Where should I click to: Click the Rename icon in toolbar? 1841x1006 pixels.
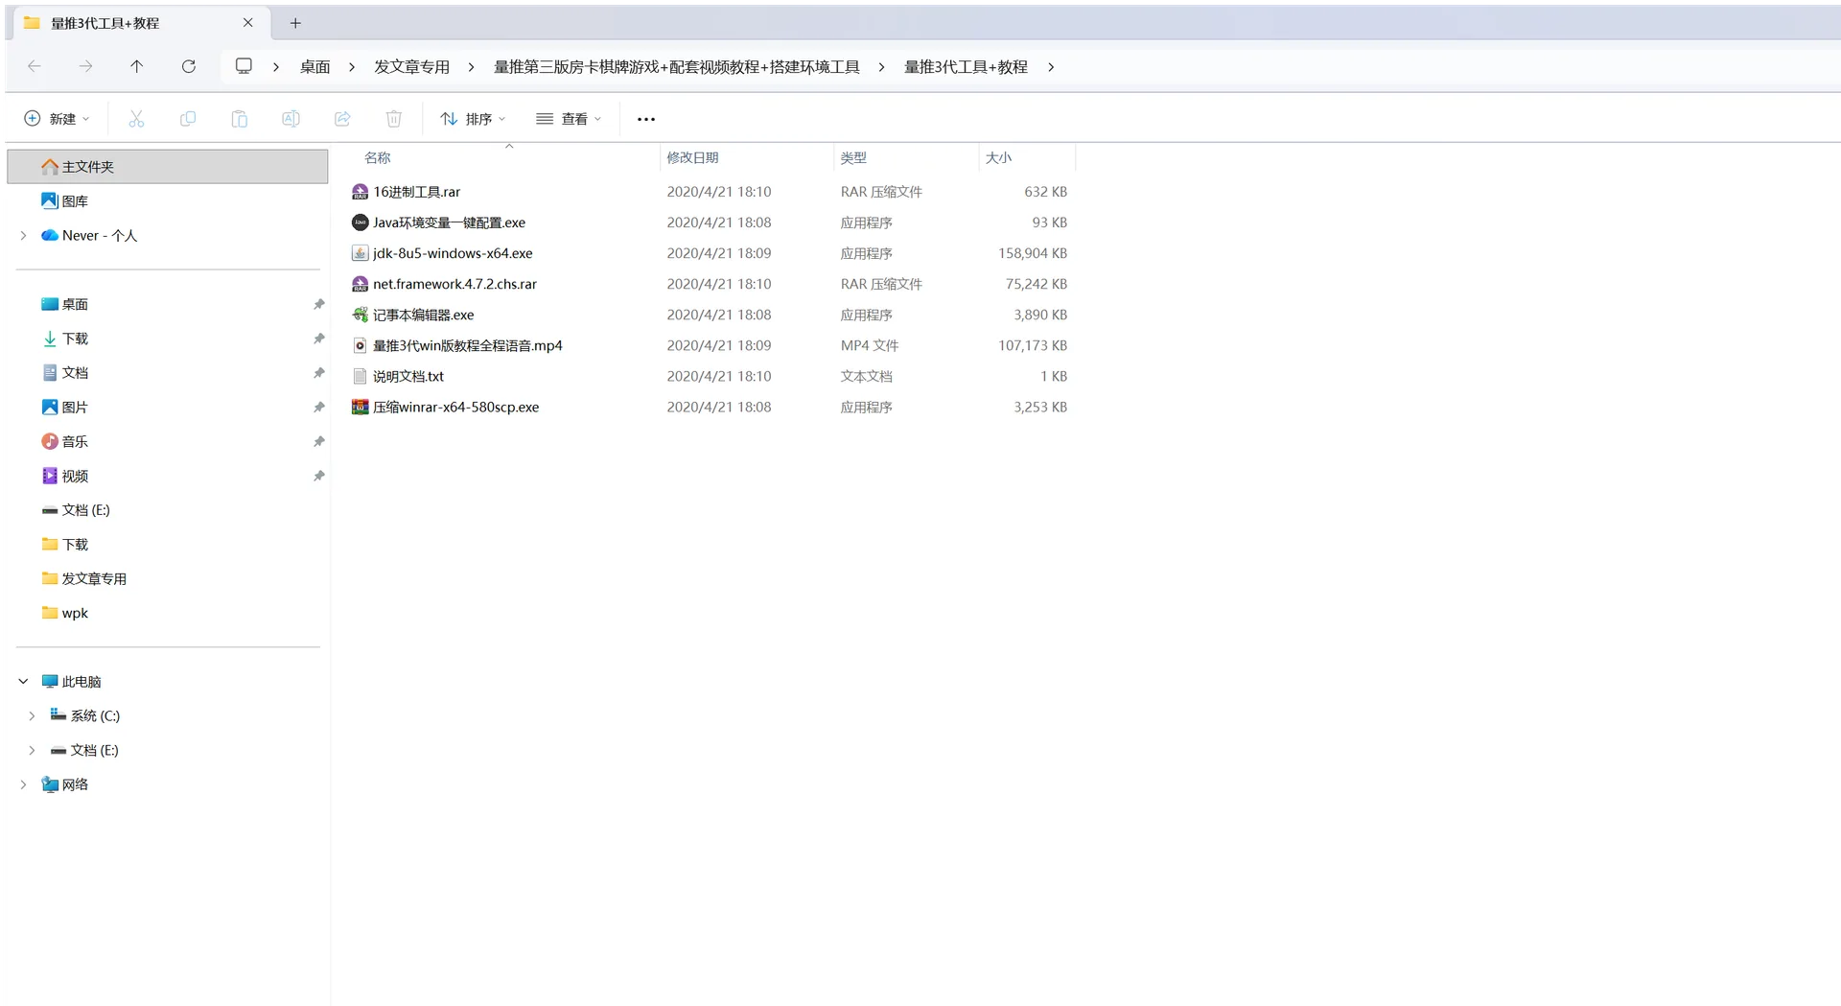[x=291, y=119]
